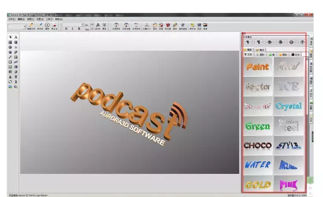323x197 pixels.
Task: Click the reflection toolbar icon
Action: [x=199, y=25]
